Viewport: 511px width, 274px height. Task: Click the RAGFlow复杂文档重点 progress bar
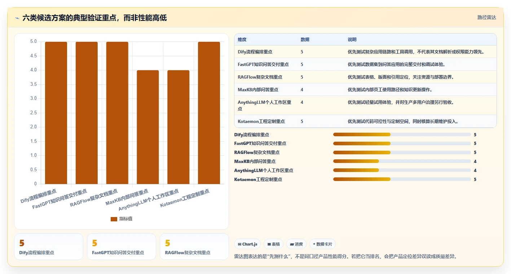(402, 153)
